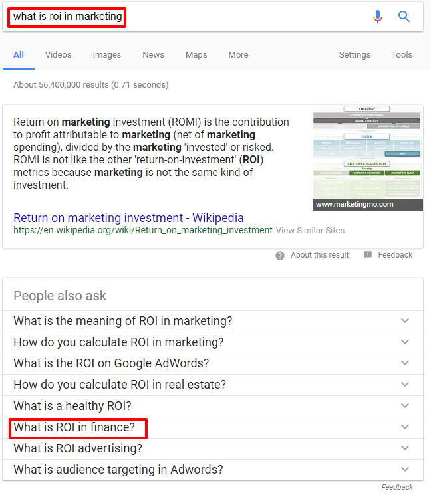431x495 pixels.
Task: Select the All results tab
Action: [x=19, y=55]
